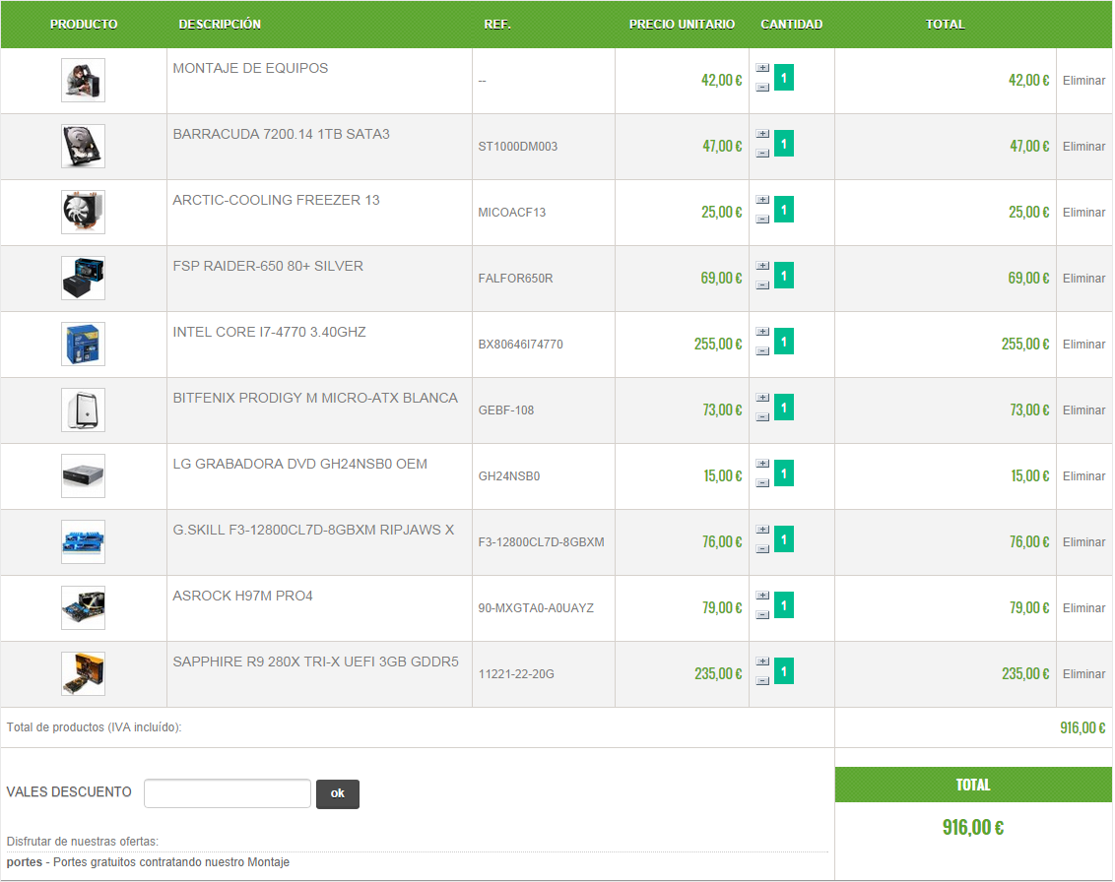
Task: Decrease quantity of LG GRABADORA DVD
Action: (x=762, y=483)
